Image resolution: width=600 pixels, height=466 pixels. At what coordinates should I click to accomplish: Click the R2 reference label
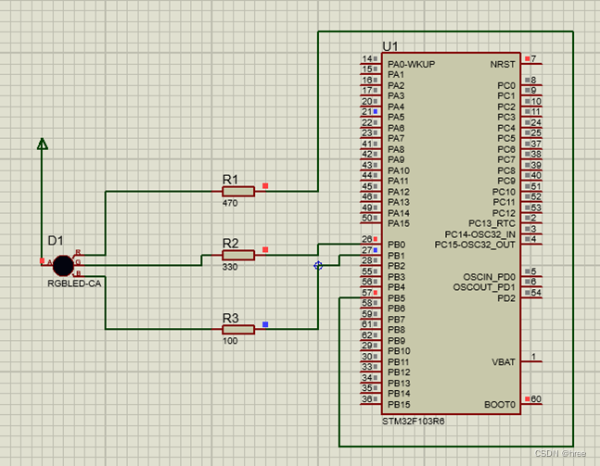pyautogui.click(x=230, y=244)
